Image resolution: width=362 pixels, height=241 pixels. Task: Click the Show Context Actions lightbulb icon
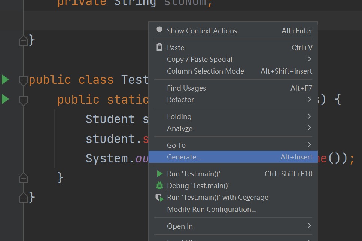coord(159,31)
